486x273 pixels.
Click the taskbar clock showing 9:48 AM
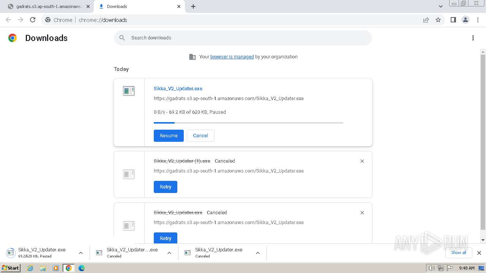point(467,268)
